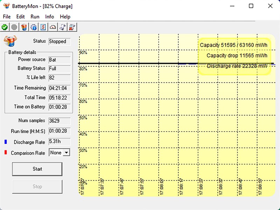Open the checklist configuration toolbar icon
Image resolution: width=280 pixels, height=210 pixels.
(43, 27)
